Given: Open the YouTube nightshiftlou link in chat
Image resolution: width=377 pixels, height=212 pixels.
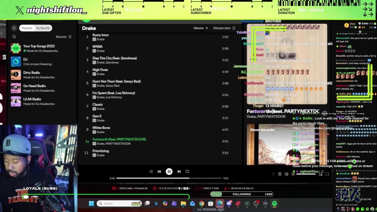Looking at the screenshot, I should [323, 128].
